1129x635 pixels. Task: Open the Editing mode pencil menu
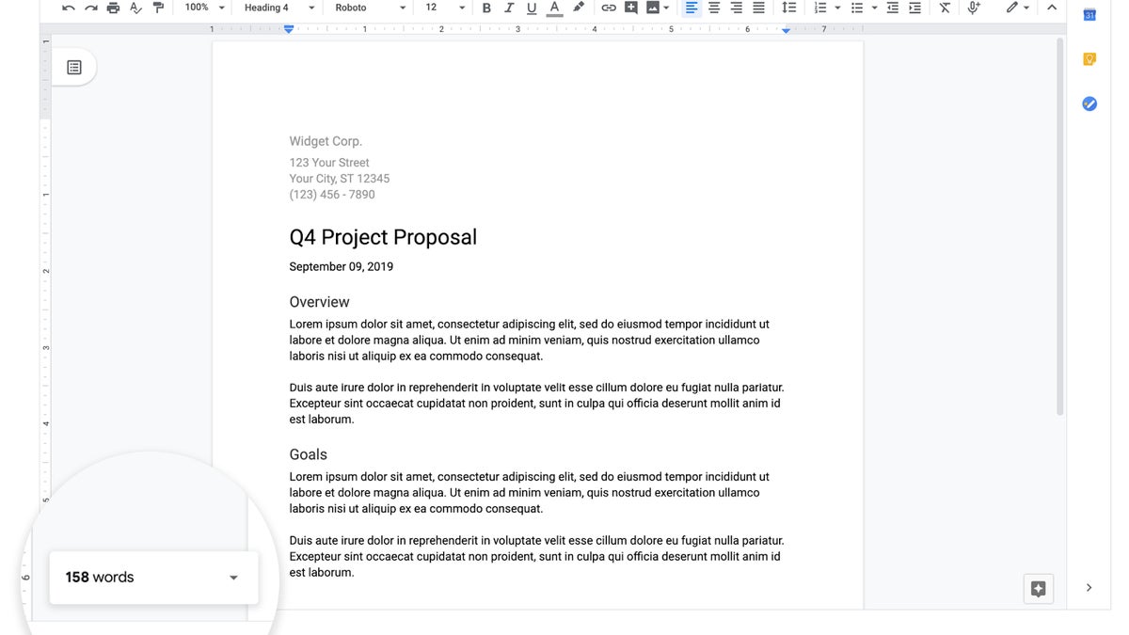tap(1017, 8)
